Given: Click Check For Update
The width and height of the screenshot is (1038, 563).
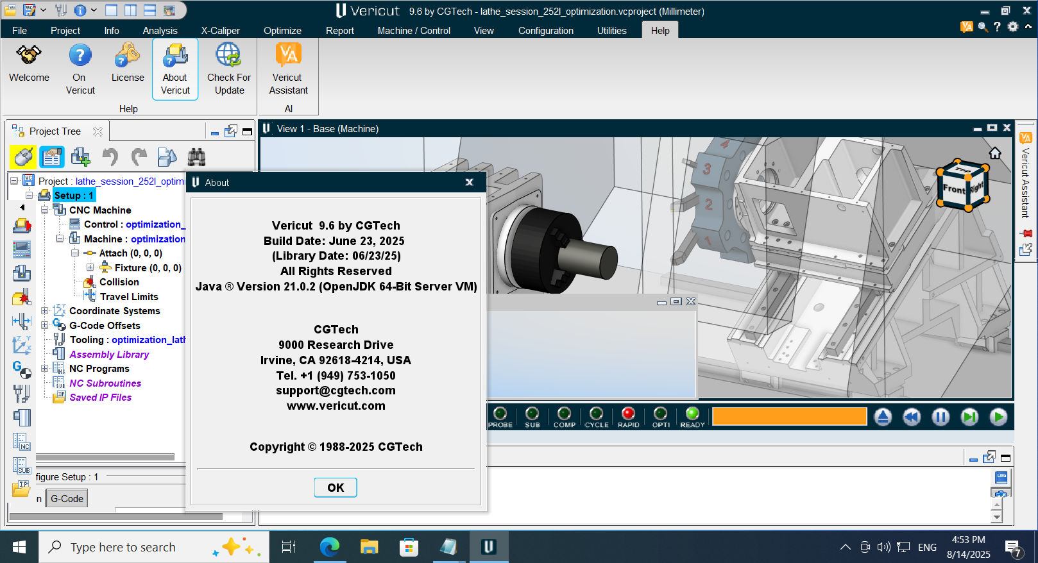Looking at the screenshot, I should click(229, 70).
